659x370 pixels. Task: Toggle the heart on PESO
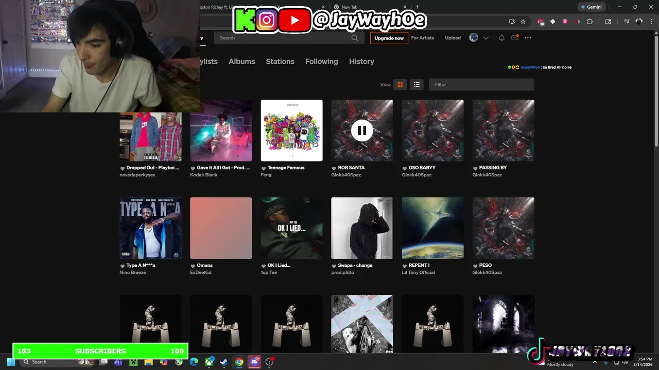point(475,266)
